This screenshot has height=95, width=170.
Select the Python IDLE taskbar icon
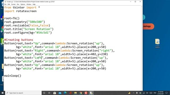click(x=91, y=93)
